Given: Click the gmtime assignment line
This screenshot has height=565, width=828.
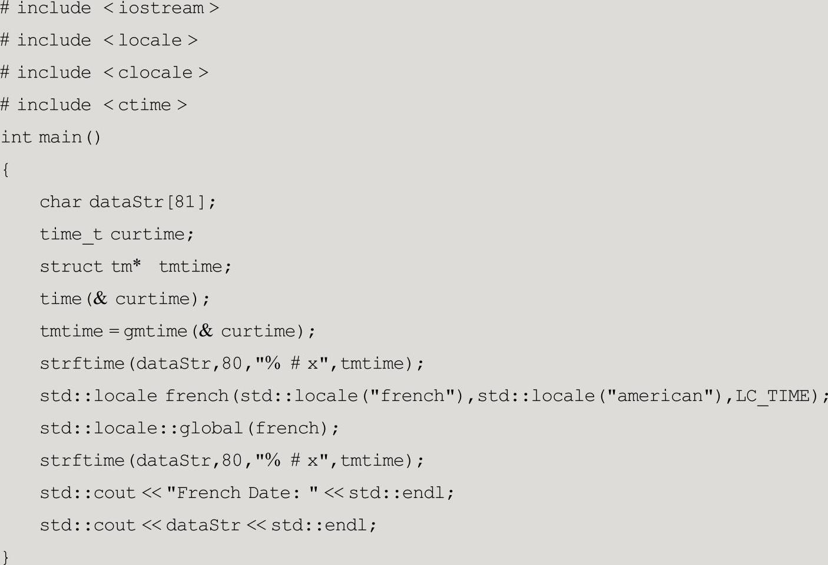Looking at the screenshot, I should (177, 332).
